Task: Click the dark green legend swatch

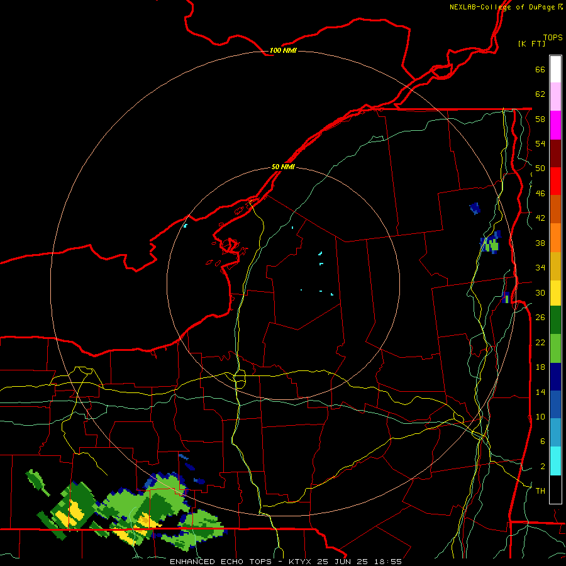Action: [x=555, y=320]
